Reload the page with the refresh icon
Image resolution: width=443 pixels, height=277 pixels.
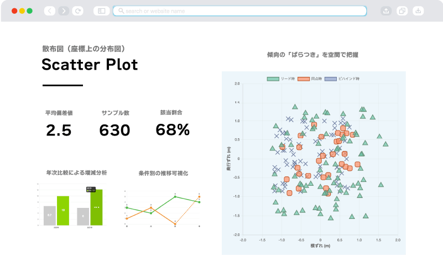point(78,11)
